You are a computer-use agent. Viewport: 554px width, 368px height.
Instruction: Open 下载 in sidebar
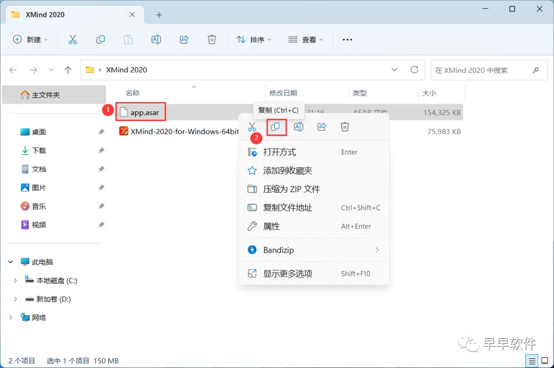38,150
